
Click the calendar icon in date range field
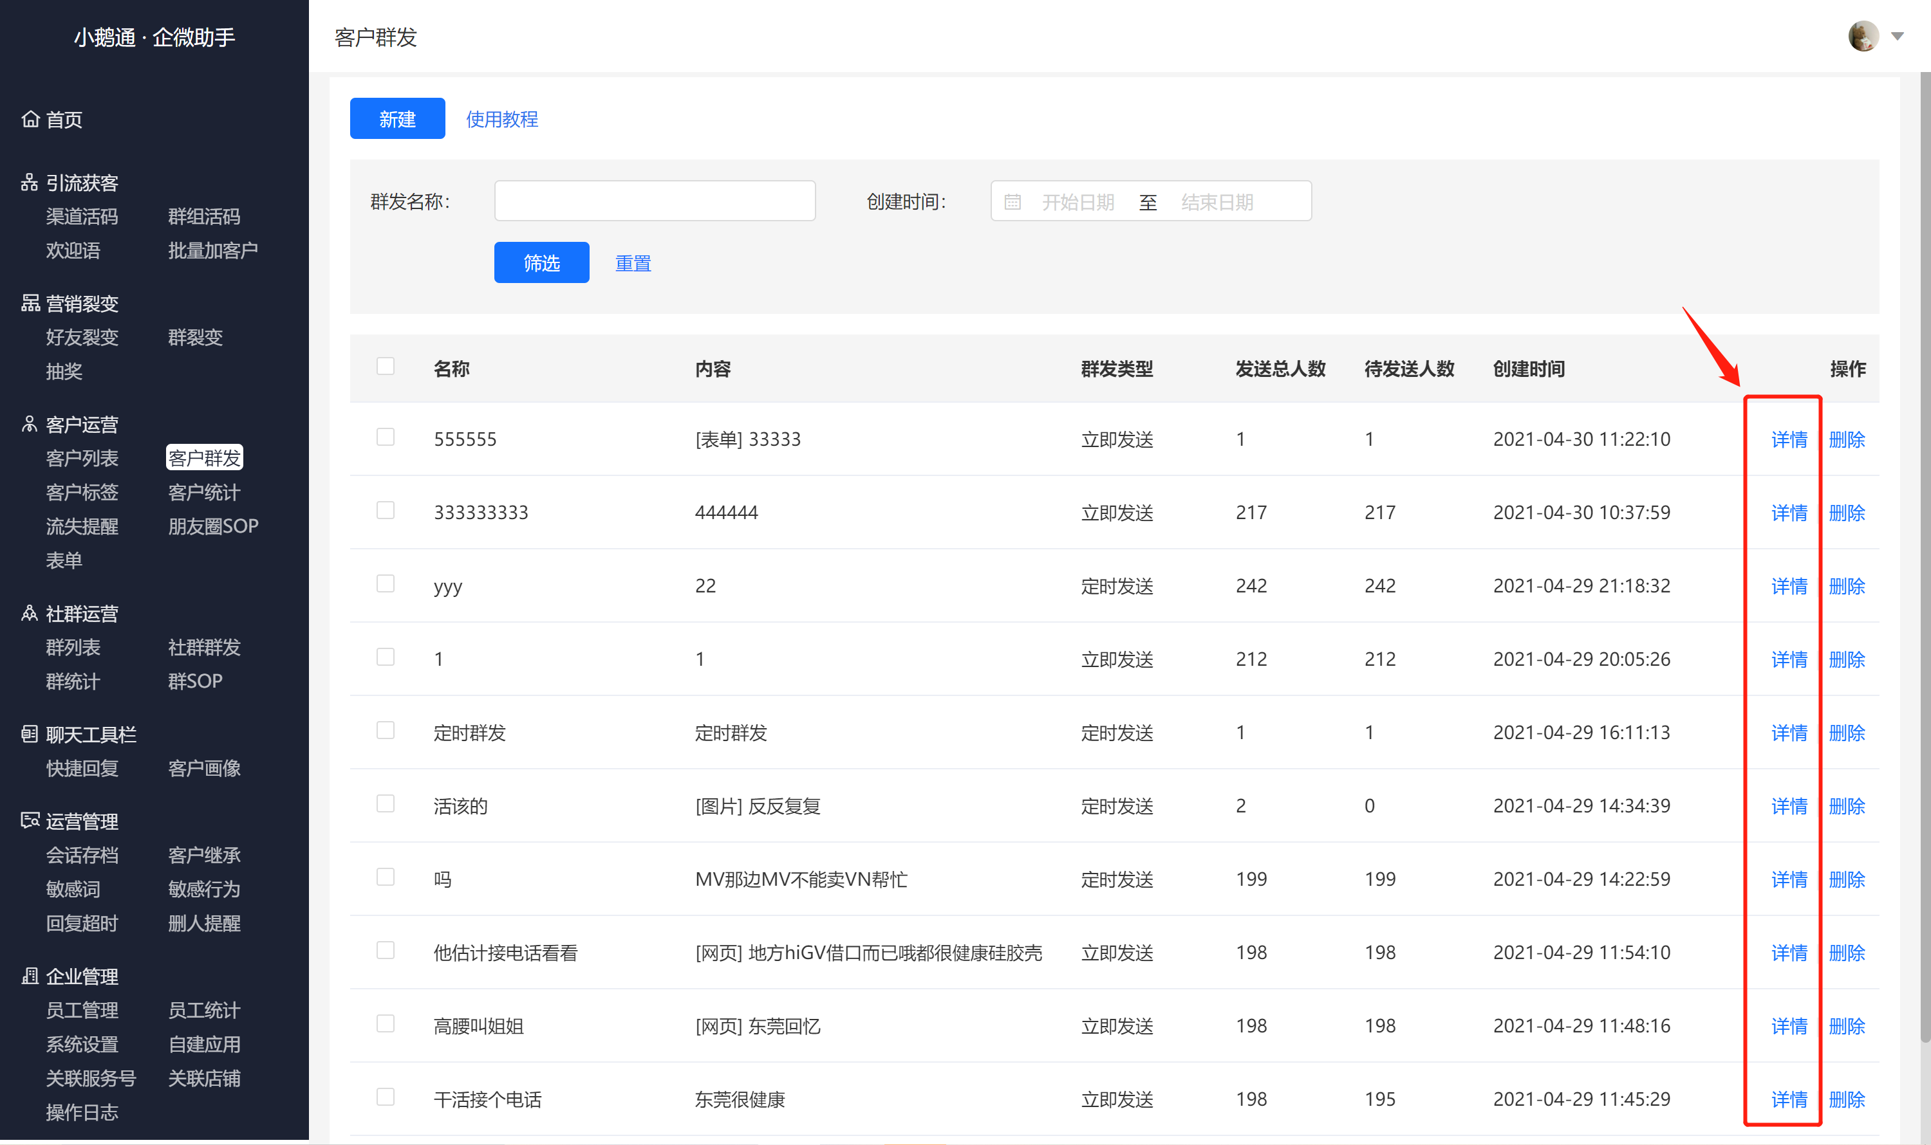click(x=1012, y=202)
